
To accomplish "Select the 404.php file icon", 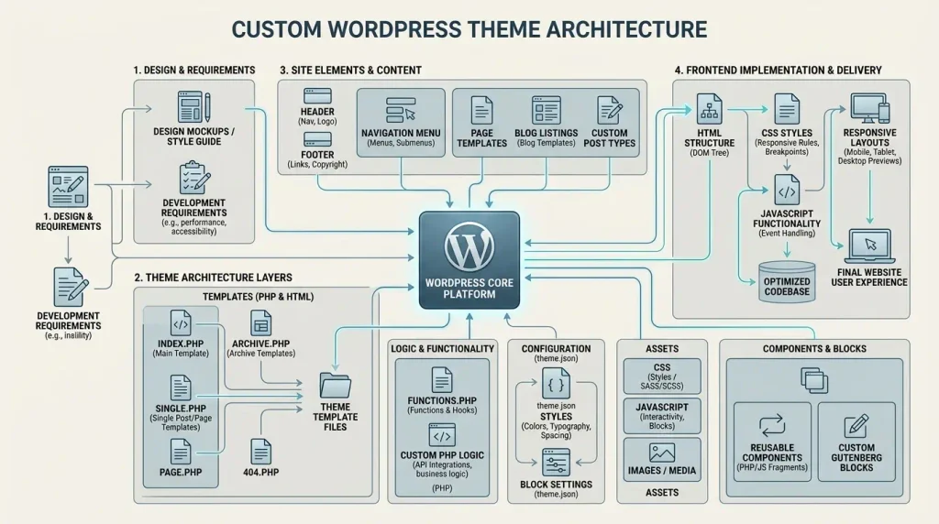I will tap(260, 452).
